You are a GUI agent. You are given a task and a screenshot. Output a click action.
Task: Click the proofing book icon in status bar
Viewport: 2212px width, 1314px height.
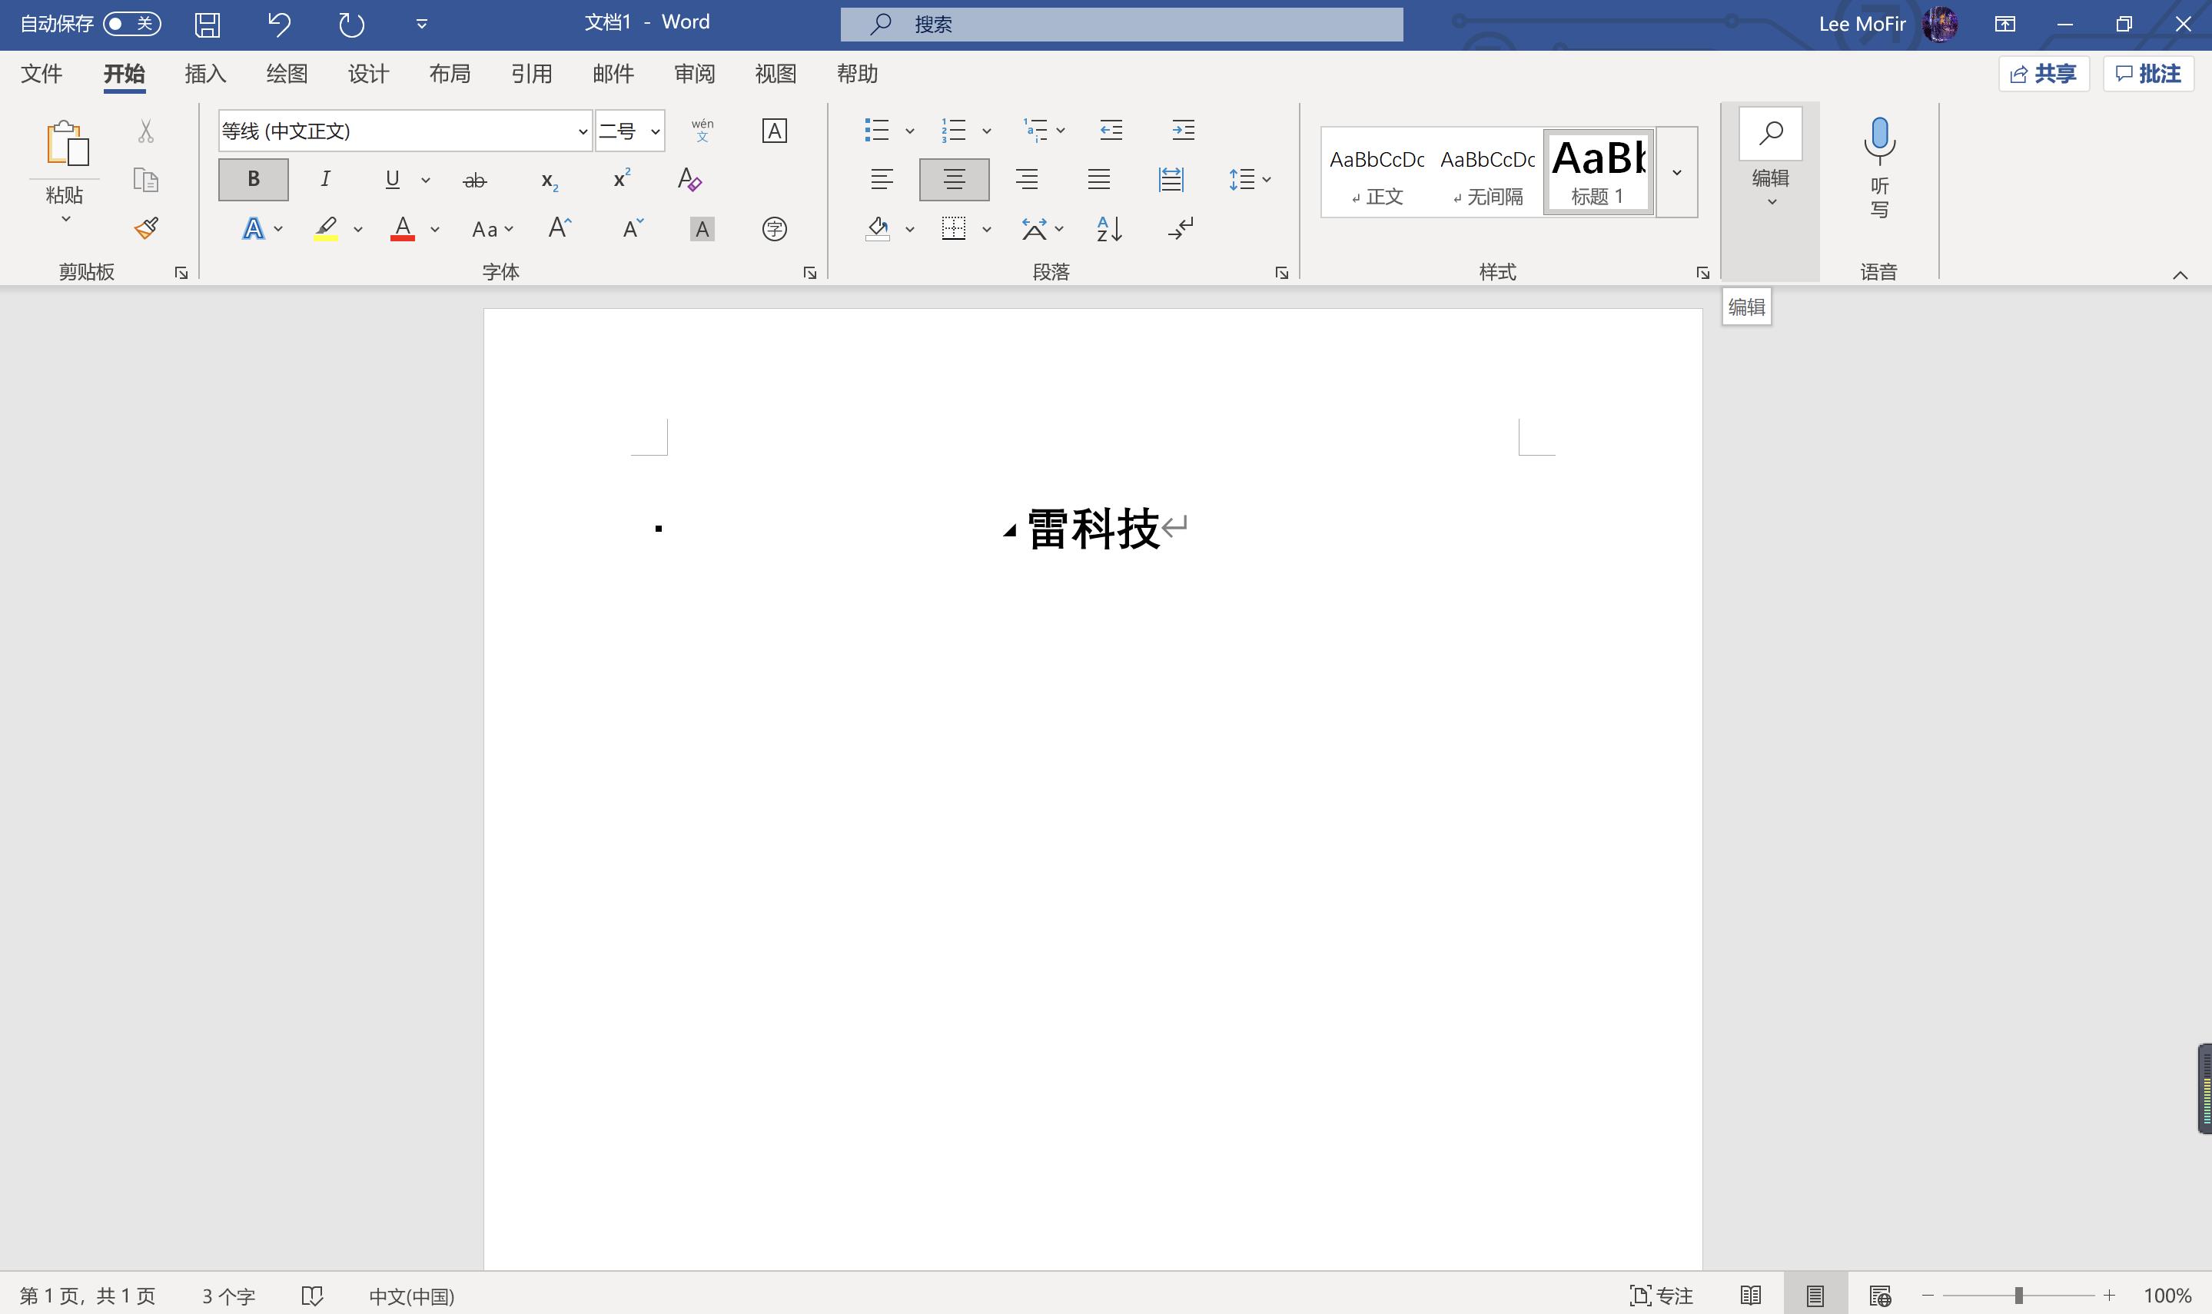click(x=313, y=1296)
